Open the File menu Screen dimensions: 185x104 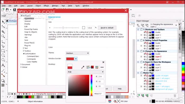(x=10, y=6)
